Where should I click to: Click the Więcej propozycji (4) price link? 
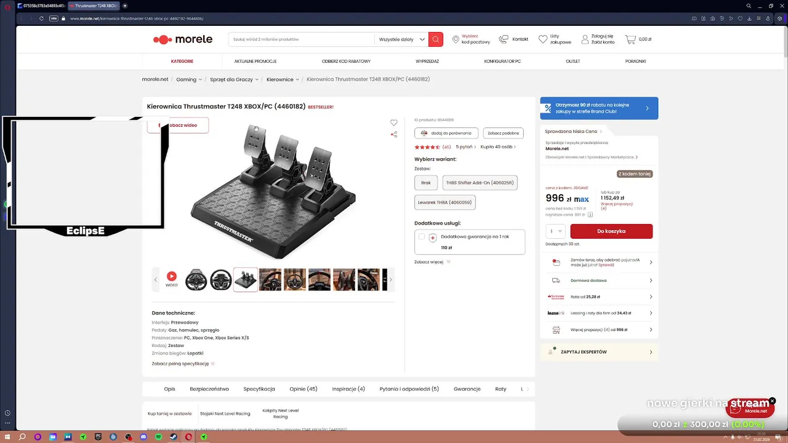click(x=616, y=206)
